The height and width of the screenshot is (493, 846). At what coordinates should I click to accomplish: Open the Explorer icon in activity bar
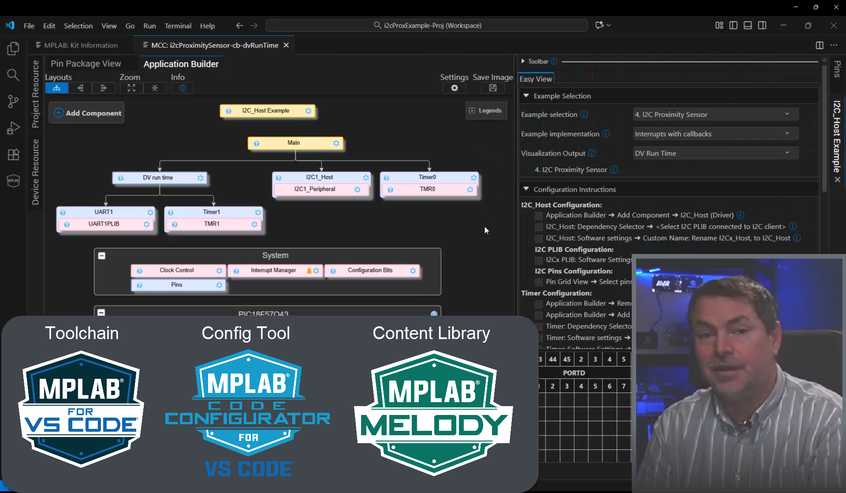click(x=13, y=49)
